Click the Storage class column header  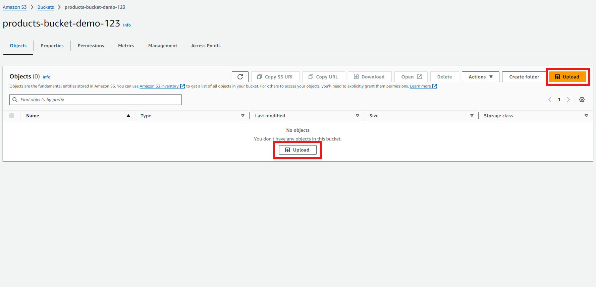point(498,116)
